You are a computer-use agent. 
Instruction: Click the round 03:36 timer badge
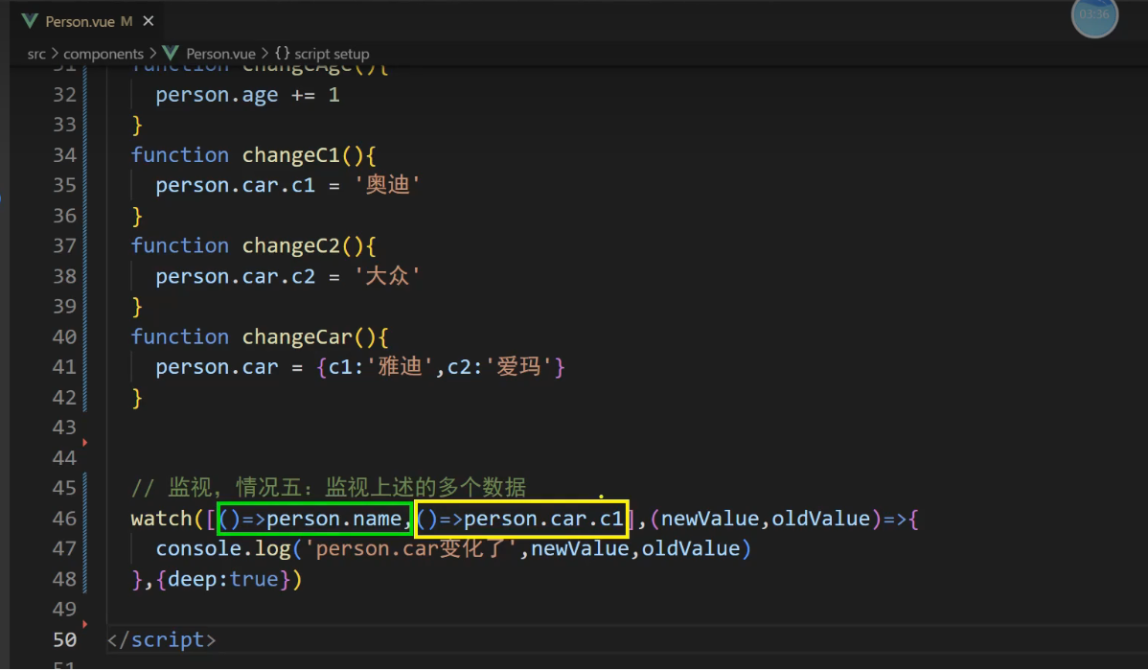click(x=1094, y=14)
